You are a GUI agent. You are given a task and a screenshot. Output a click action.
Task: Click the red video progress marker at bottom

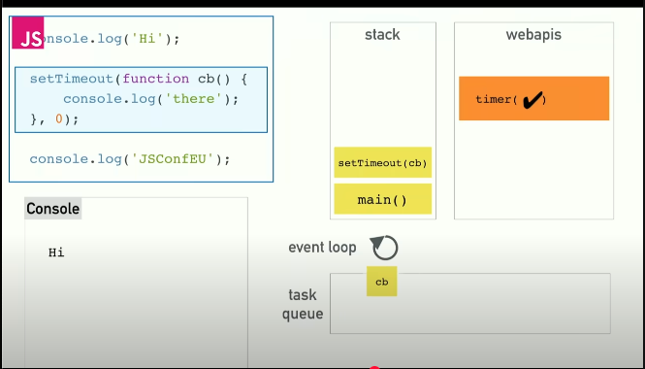coord(374,367)
